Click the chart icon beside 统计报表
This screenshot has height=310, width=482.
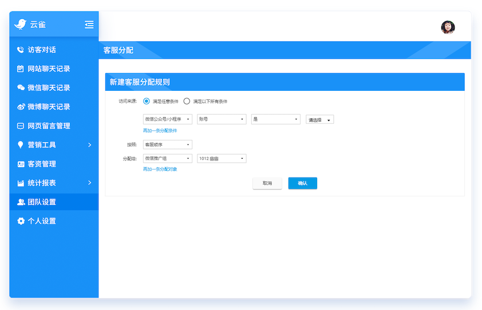point(21,183)
